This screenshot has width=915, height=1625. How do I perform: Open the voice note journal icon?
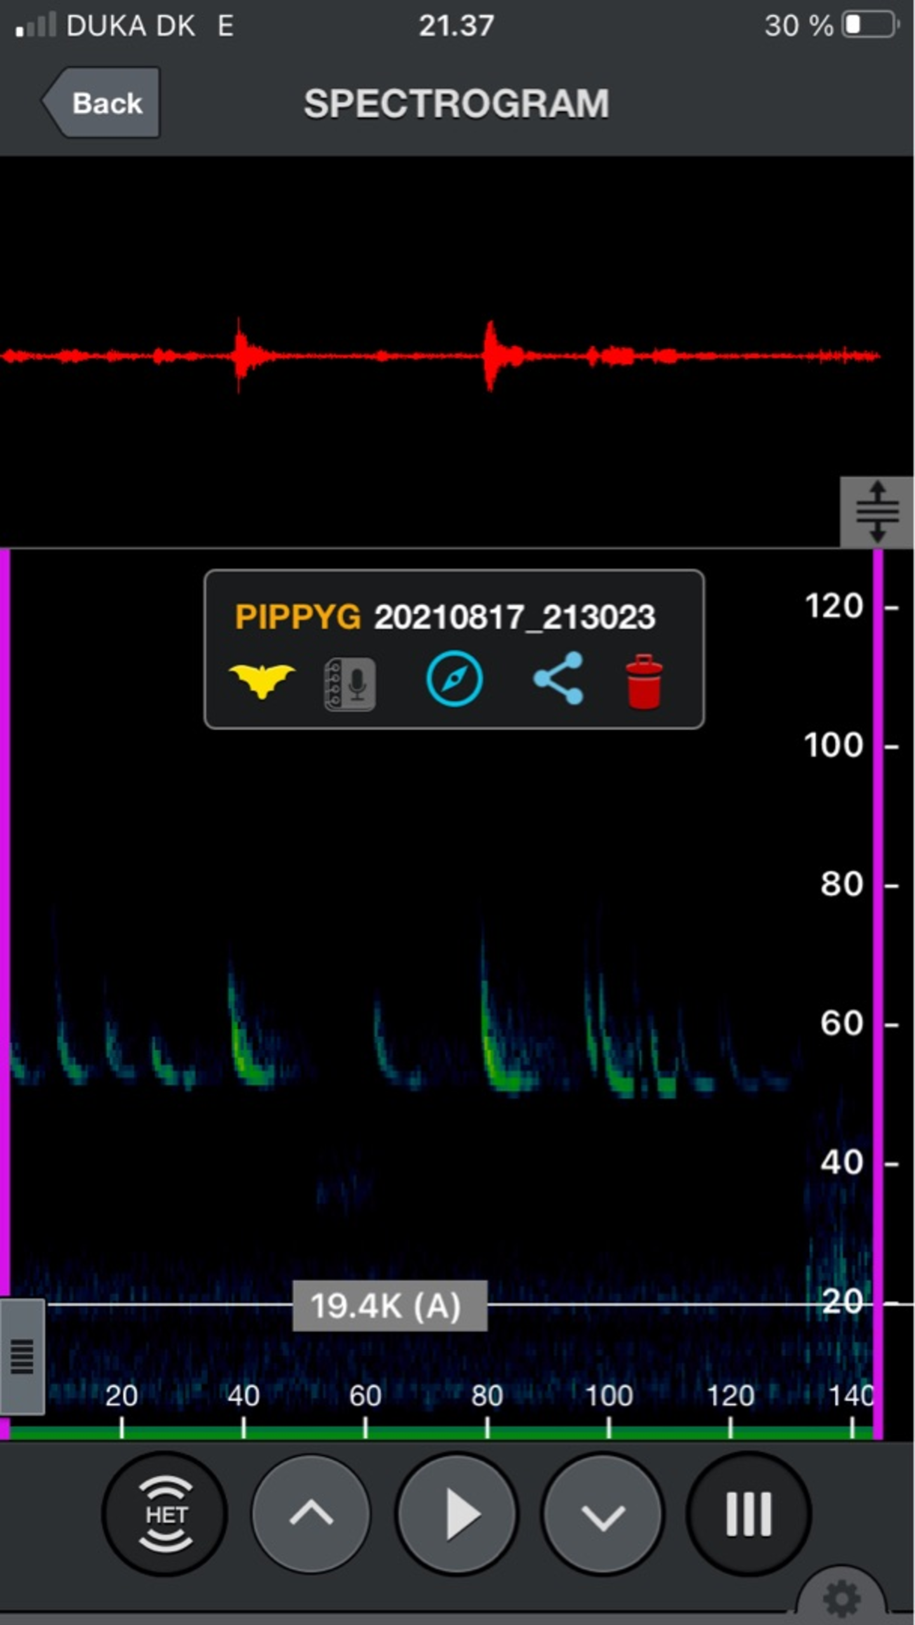[349, 684]
